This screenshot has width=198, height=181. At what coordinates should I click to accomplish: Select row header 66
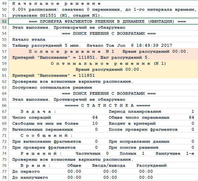pos(4,105)
